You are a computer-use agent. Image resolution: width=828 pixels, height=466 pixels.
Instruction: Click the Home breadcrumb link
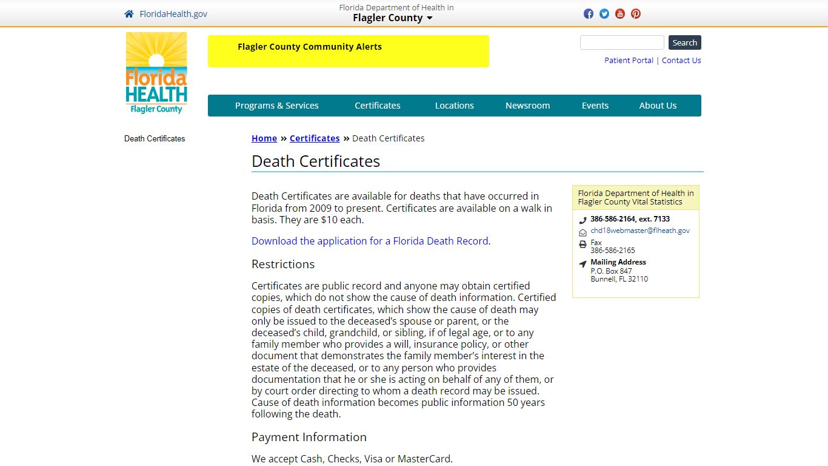264,138
